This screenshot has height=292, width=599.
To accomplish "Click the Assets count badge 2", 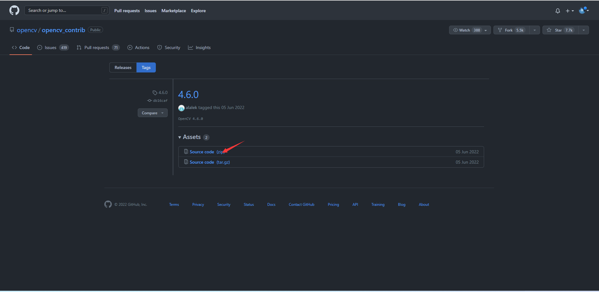I will point(206,137).
